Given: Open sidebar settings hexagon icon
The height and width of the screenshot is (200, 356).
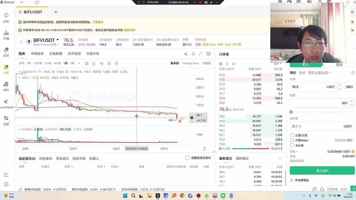Looking at the screenshot, I should [x=6, y=184].
